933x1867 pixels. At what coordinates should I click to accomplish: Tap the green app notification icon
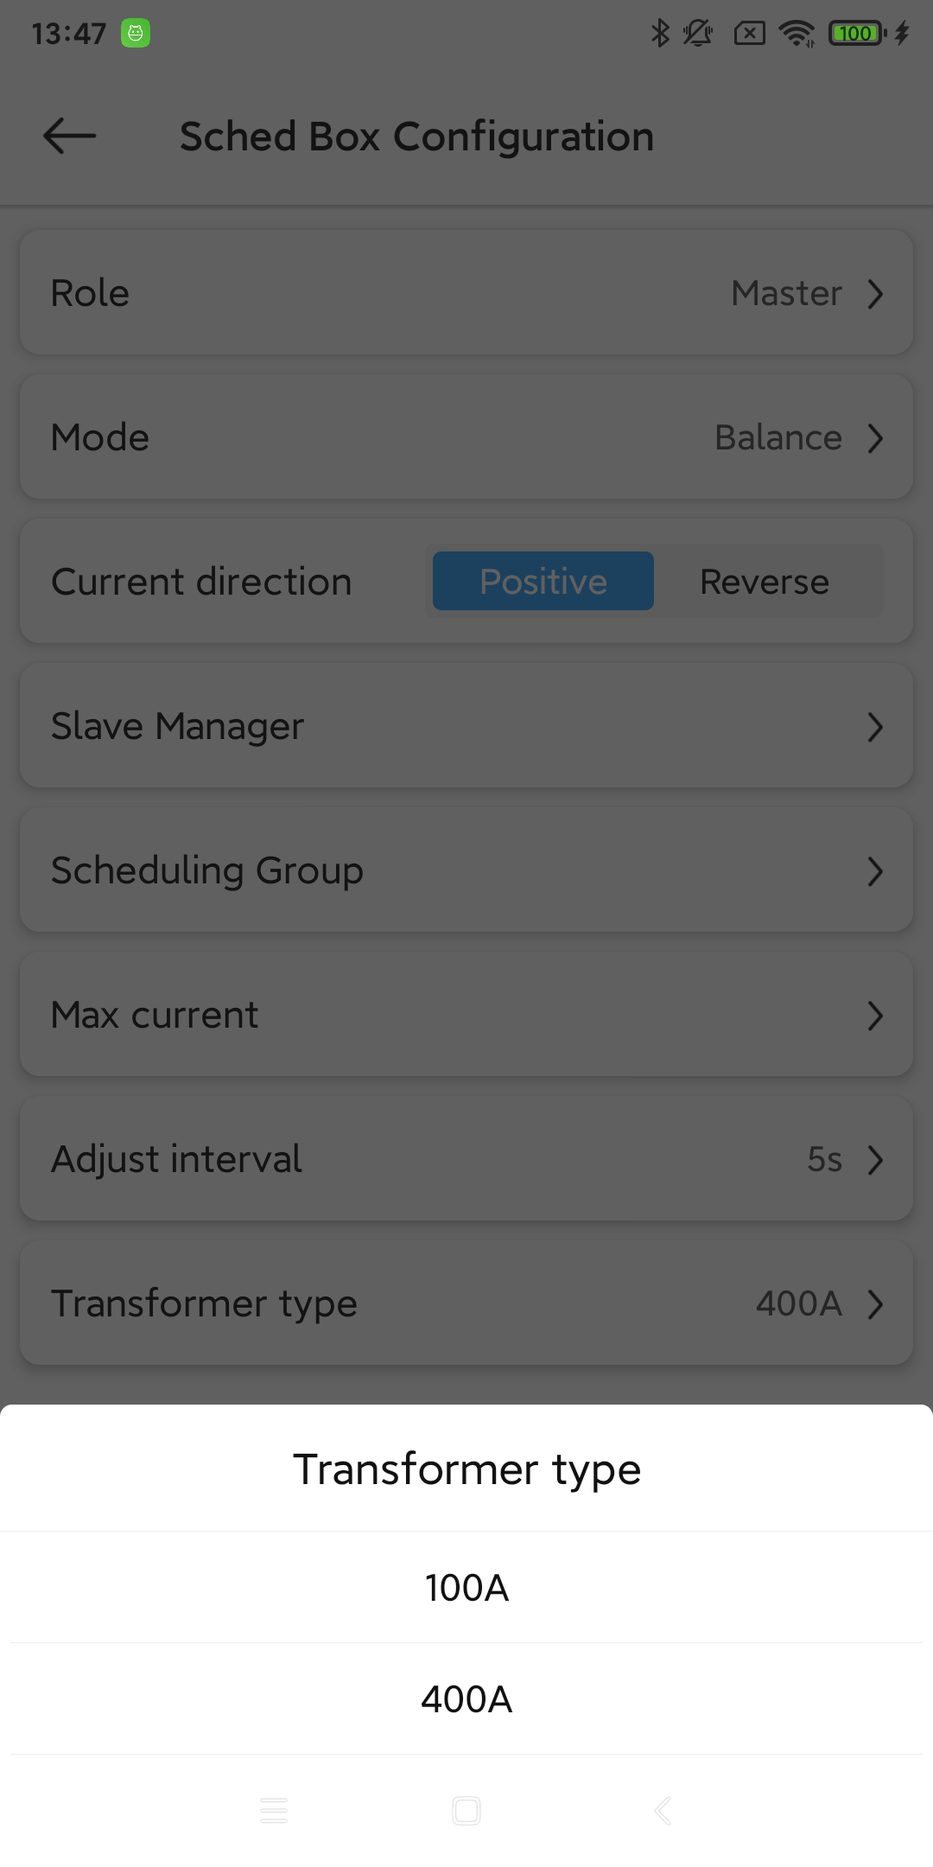point(136,34)
